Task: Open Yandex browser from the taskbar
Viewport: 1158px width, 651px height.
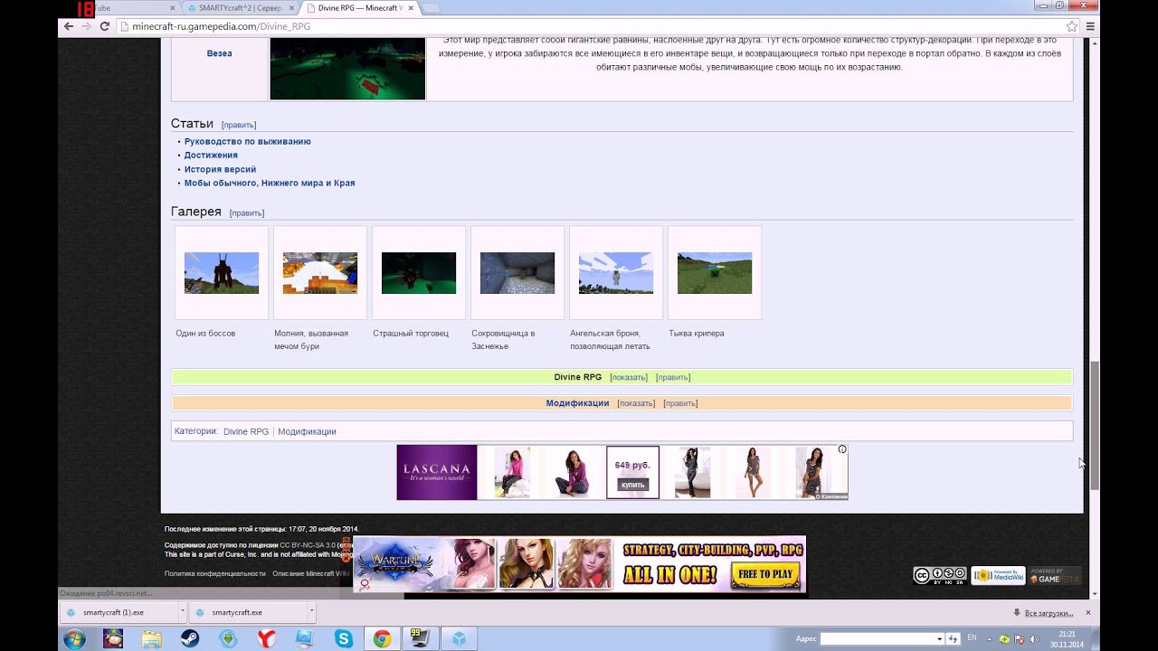Action: [267, 639]
